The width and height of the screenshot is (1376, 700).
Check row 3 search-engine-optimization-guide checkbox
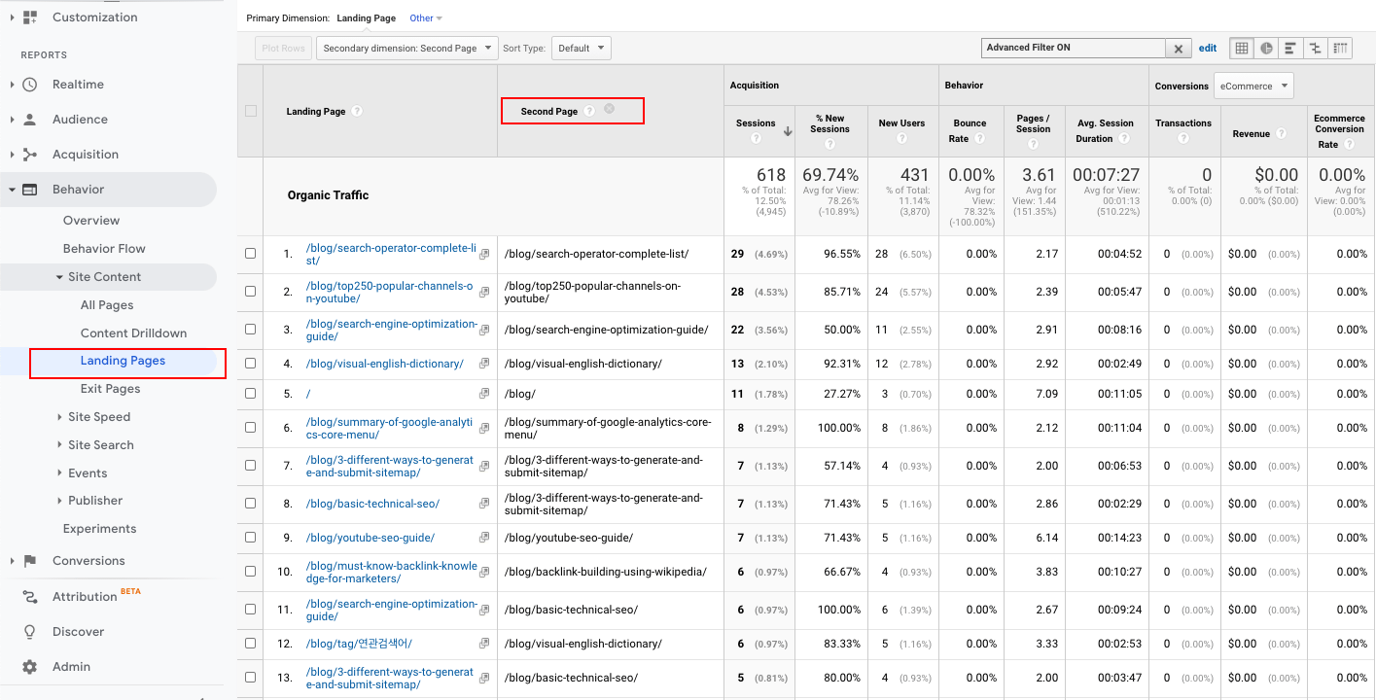click(x=250, y=330)
